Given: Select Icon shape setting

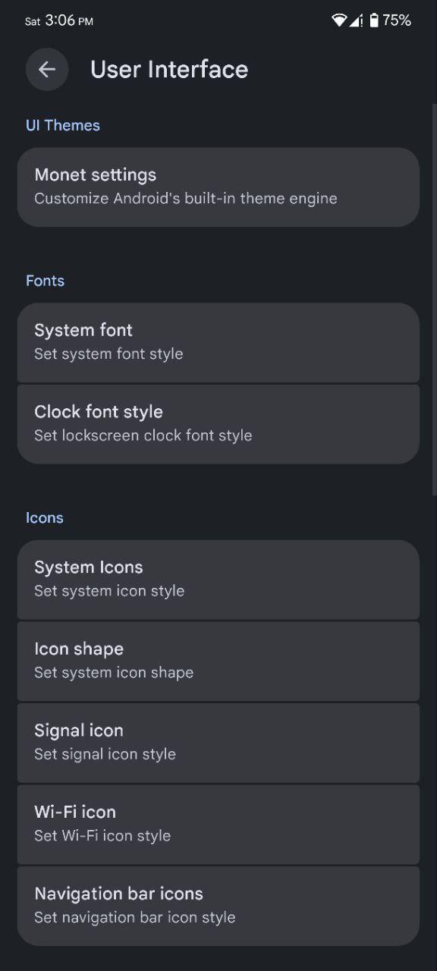Looking at the screenshot, I should pyautogui.click(x=218, y=661).
